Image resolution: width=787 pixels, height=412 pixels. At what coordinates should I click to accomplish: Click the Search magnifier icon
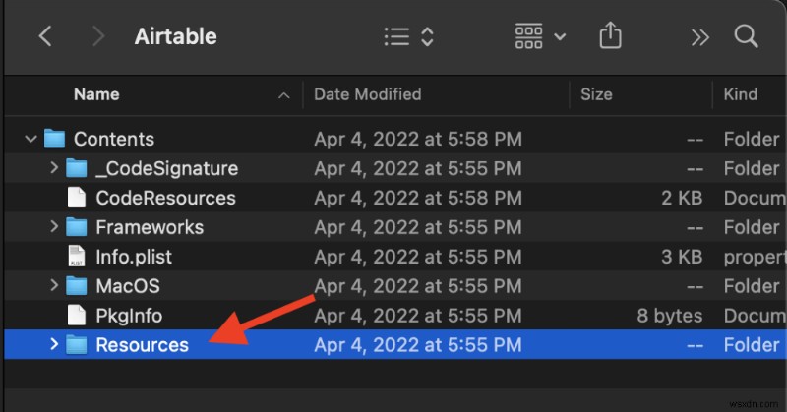pos(746,37)
